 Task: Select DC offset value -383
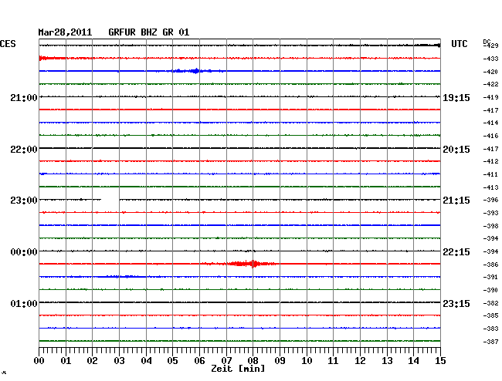coord(490,329)
